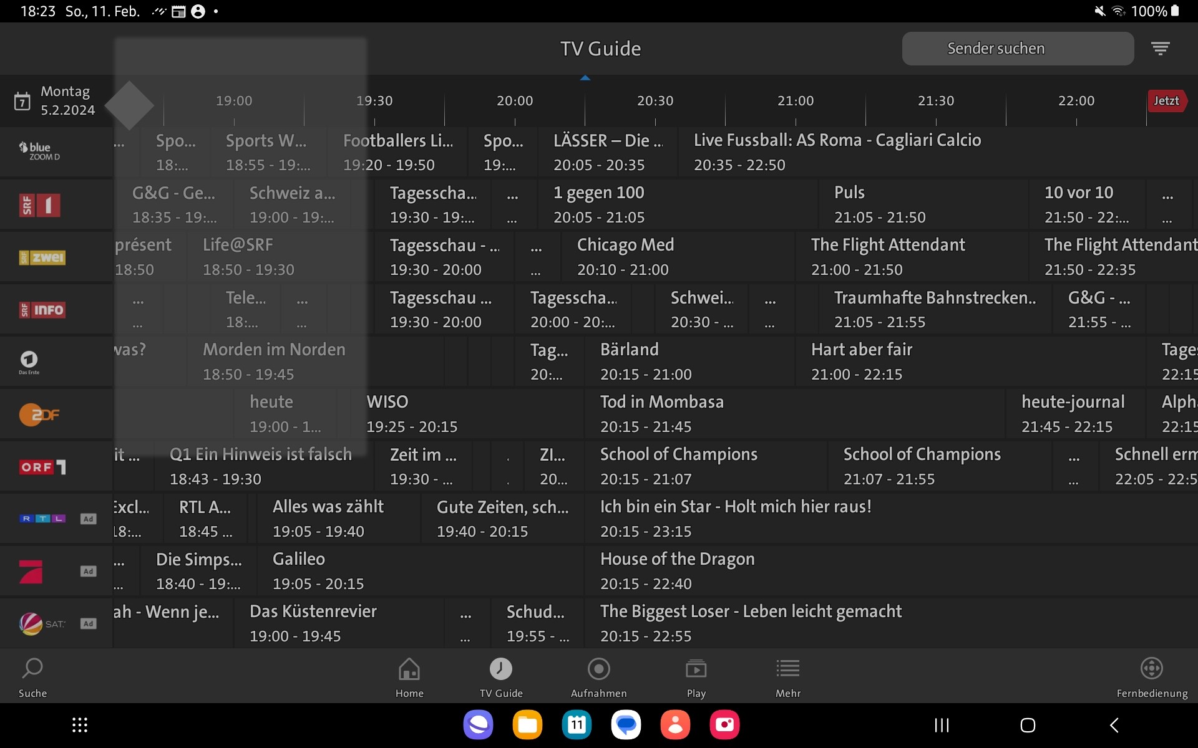Image resolution: width=1198 pixels, height=748 pixels.
Task: Select the blue Zoom D channel logo
Action: pos(39,151)
